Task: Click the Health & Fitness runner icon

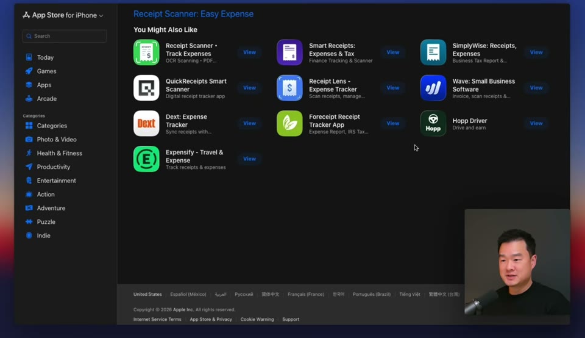Action: tap(29, 153)
